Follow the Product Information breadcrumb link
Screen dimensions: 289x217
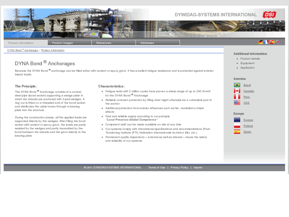(x=53, y=50)
